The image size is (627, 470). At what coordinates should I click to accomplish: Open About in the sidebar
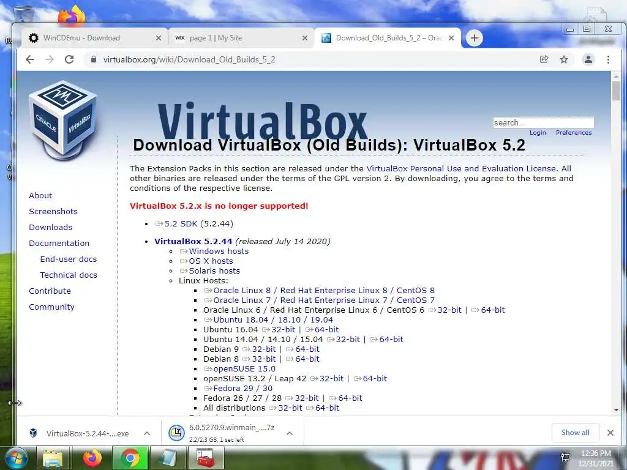40,195
